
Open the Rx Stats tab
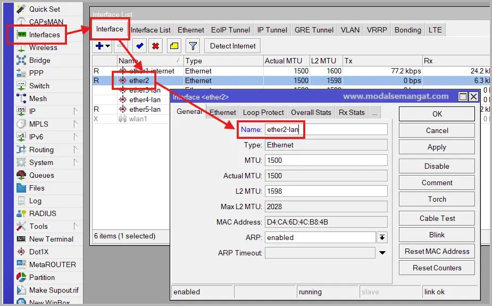352,112
